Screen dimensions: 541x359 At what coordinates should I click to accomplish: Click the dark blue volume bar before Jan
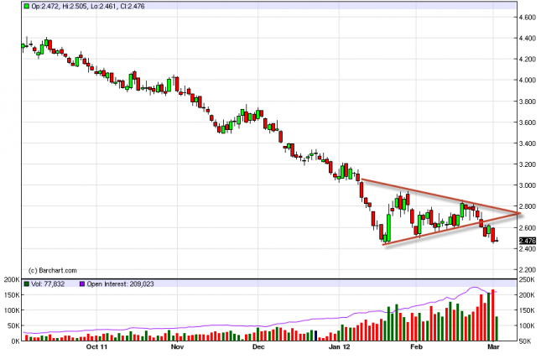coord(315,336)
